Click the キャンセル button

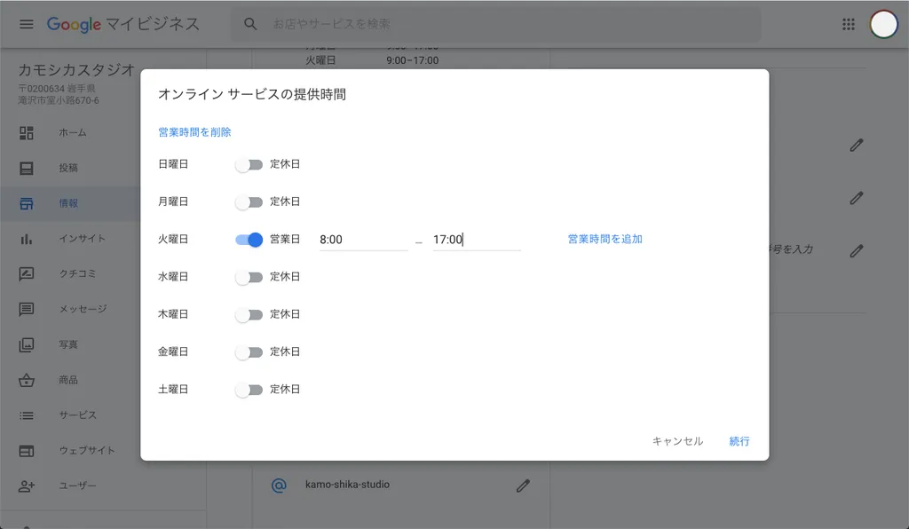(677, 441)
